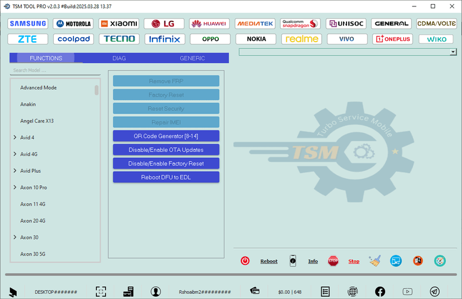
Task: Open the Qualcomm Snapdragon section
Action: pos(300,24)
